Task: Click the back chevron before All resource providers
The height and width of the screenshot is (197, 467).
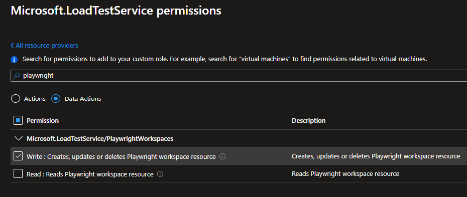Action: coord(12,46)
